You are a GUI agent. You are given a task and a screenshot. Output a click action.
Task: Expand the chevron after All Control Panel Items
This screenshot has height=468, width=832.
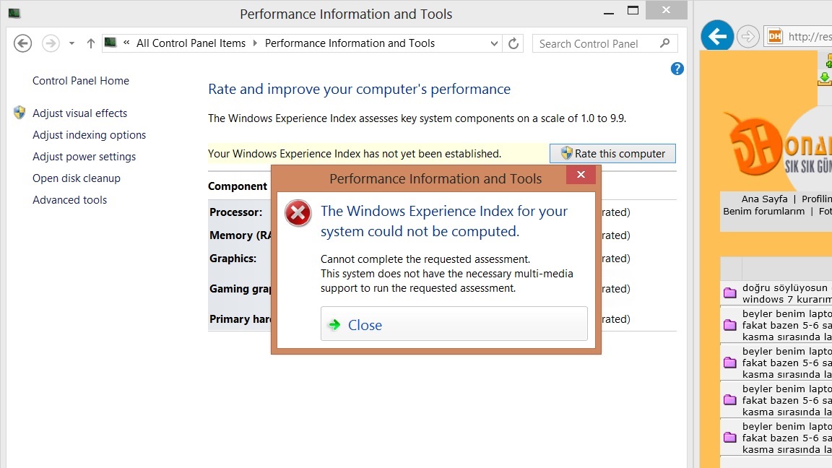pos(255,43)
